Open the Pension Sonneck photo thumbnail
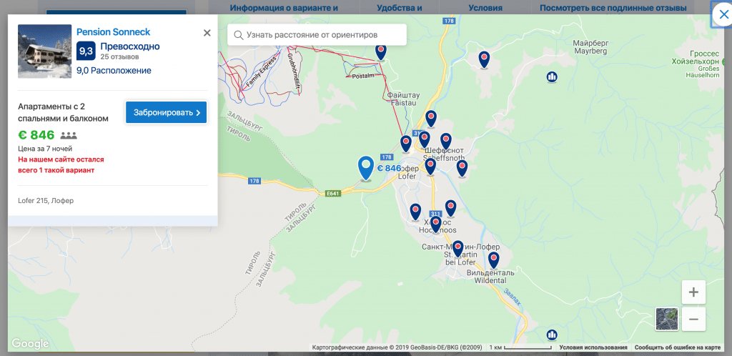The width and height of the screenshot is (732, 356). point(45,51)
